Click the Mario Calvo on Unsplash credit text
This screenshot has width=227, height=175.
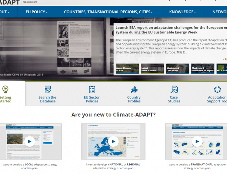21,75
